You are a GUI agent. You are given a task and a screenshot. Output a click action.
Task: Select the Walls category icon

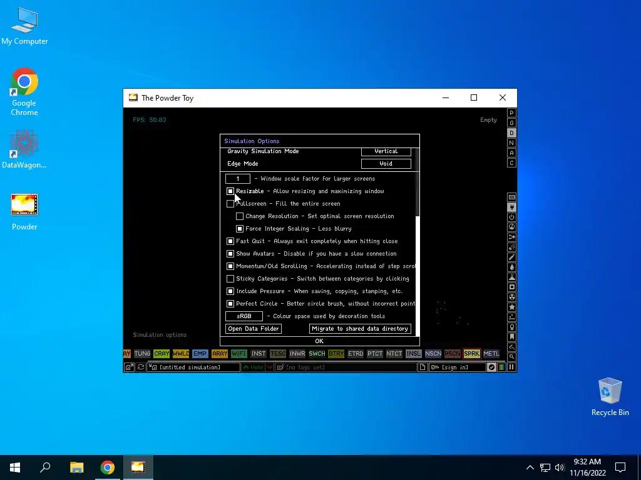pos(511,197)
